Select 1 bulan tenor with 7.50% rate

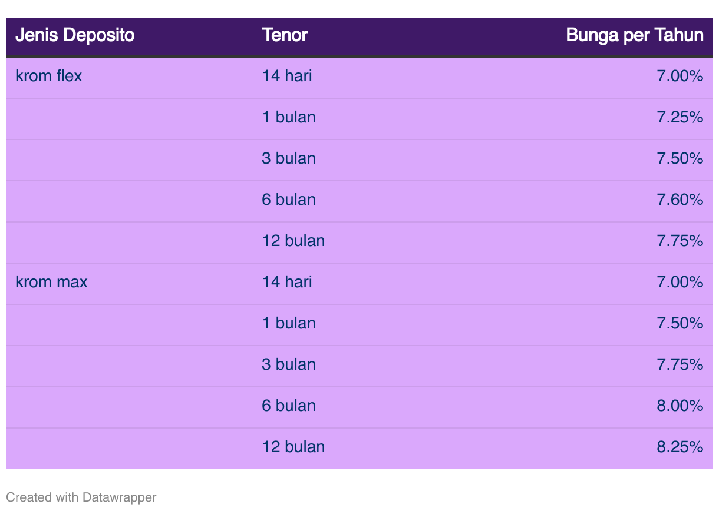(289, 323)
